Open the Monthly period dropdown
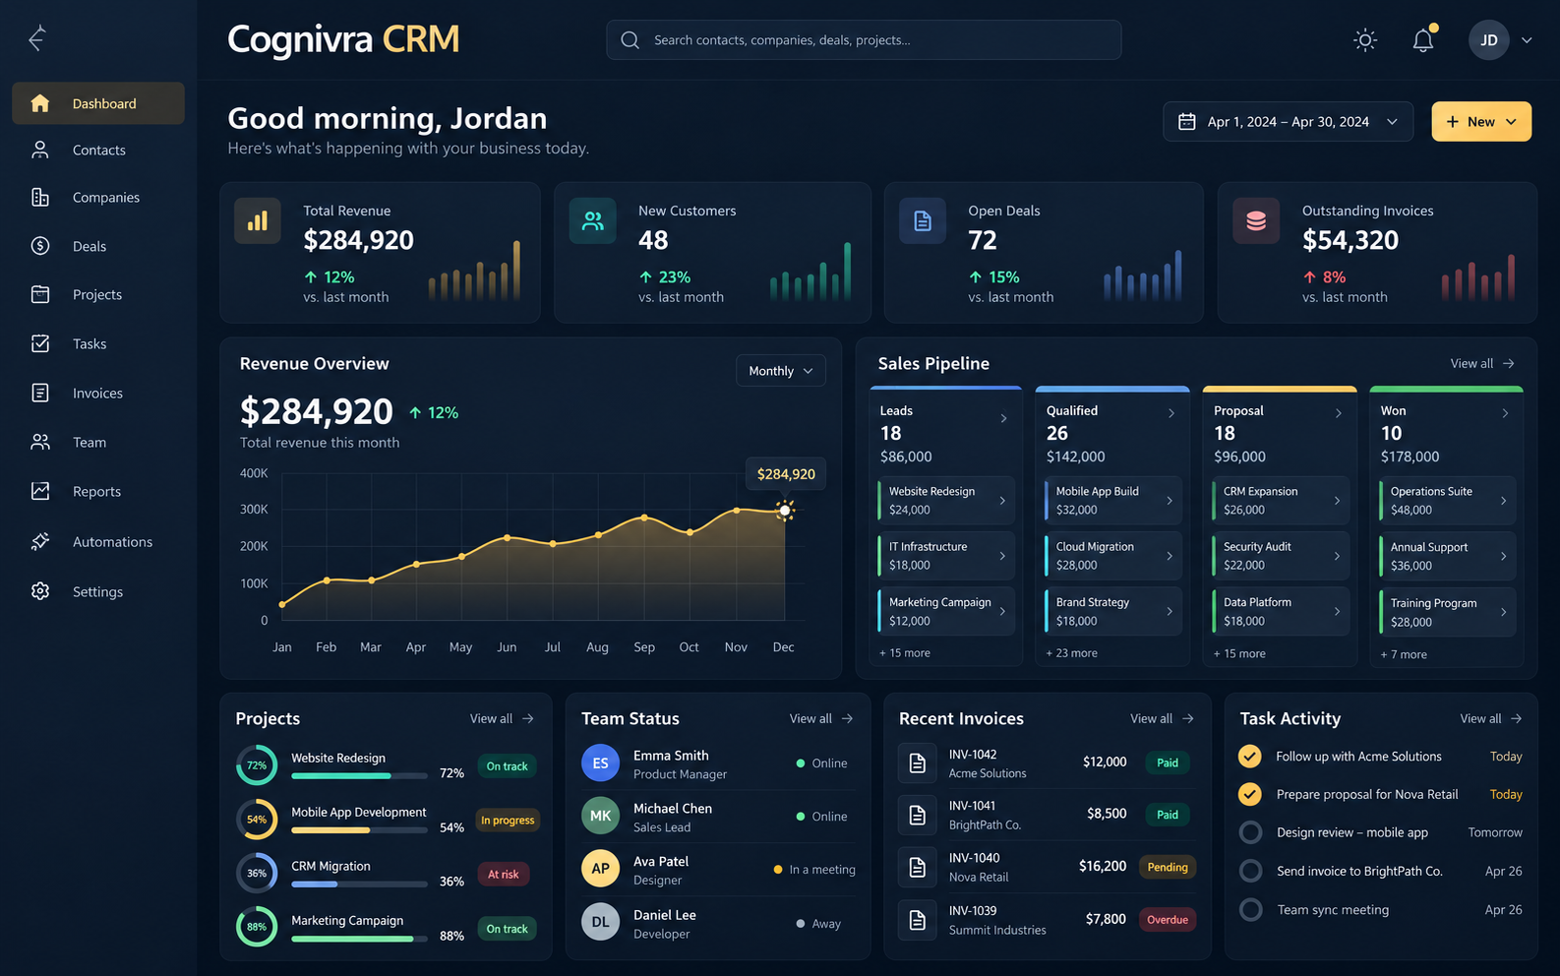The width and height of the screenshot is (1560, 976). tap(781, 371)
